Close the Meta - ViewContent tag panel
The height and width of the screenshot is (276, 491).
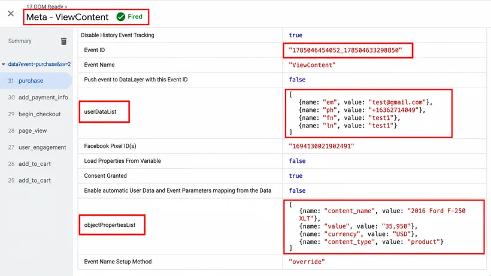coord(11,13)
